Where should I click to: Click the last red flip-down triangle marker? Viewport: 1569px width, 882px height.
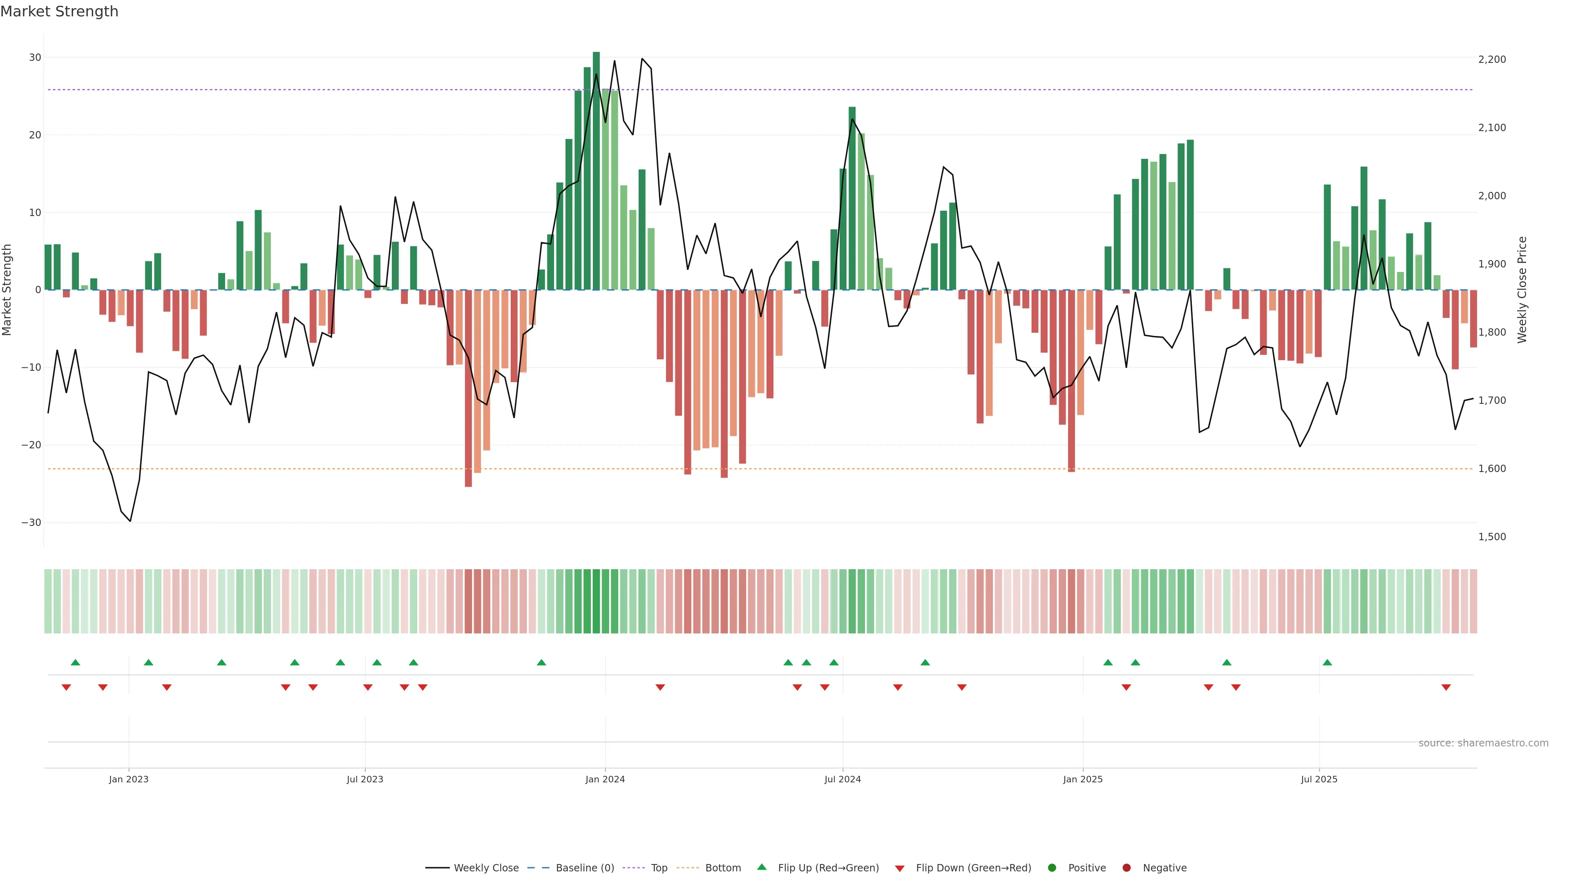1446,687
